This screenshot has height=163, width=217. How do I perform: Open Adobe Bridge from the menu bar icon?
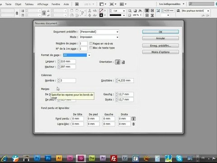click(x=77, y=4)
